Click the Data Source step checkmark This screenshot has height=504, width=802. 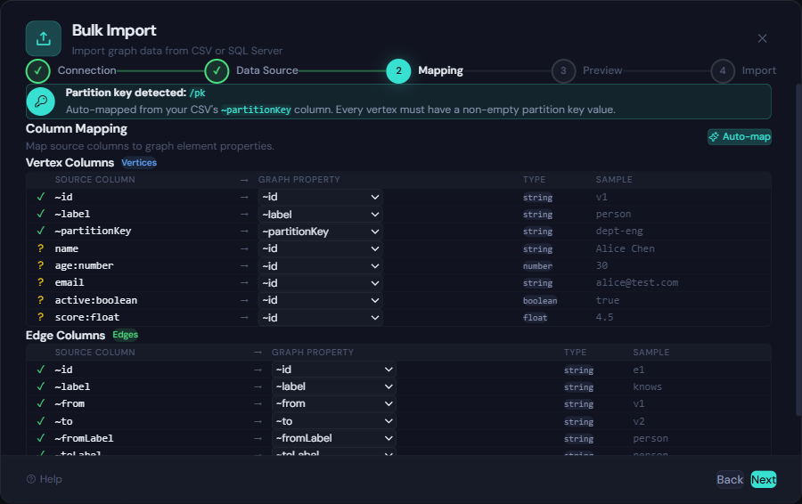(x=217, y=71)
